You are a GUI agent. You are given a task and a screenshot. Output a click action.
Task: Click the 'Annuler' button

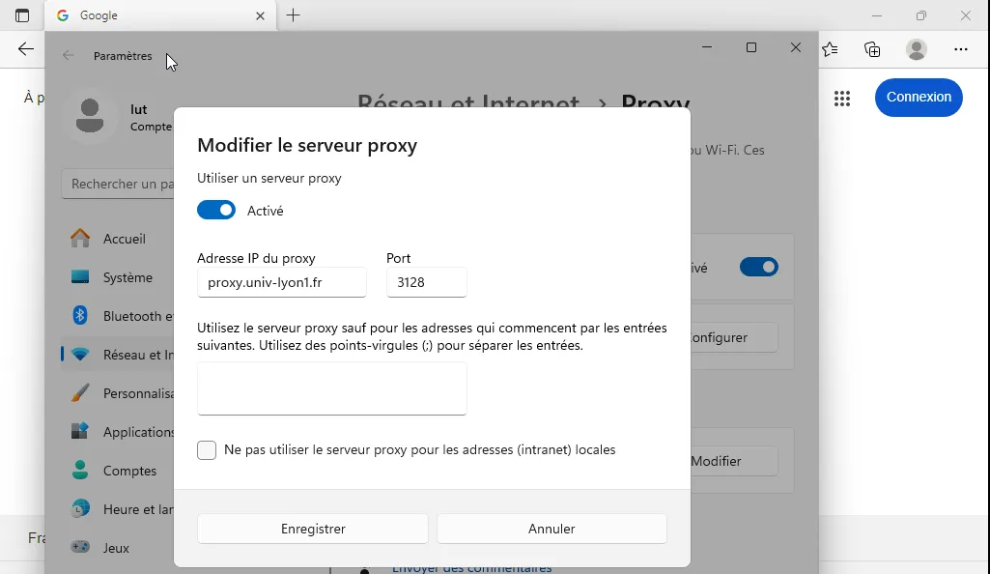552,529
